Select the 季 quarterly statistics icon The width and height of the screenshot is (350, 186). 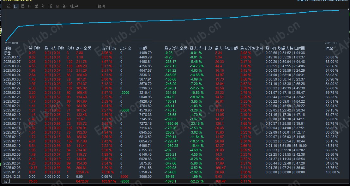[x=36, y=6]
